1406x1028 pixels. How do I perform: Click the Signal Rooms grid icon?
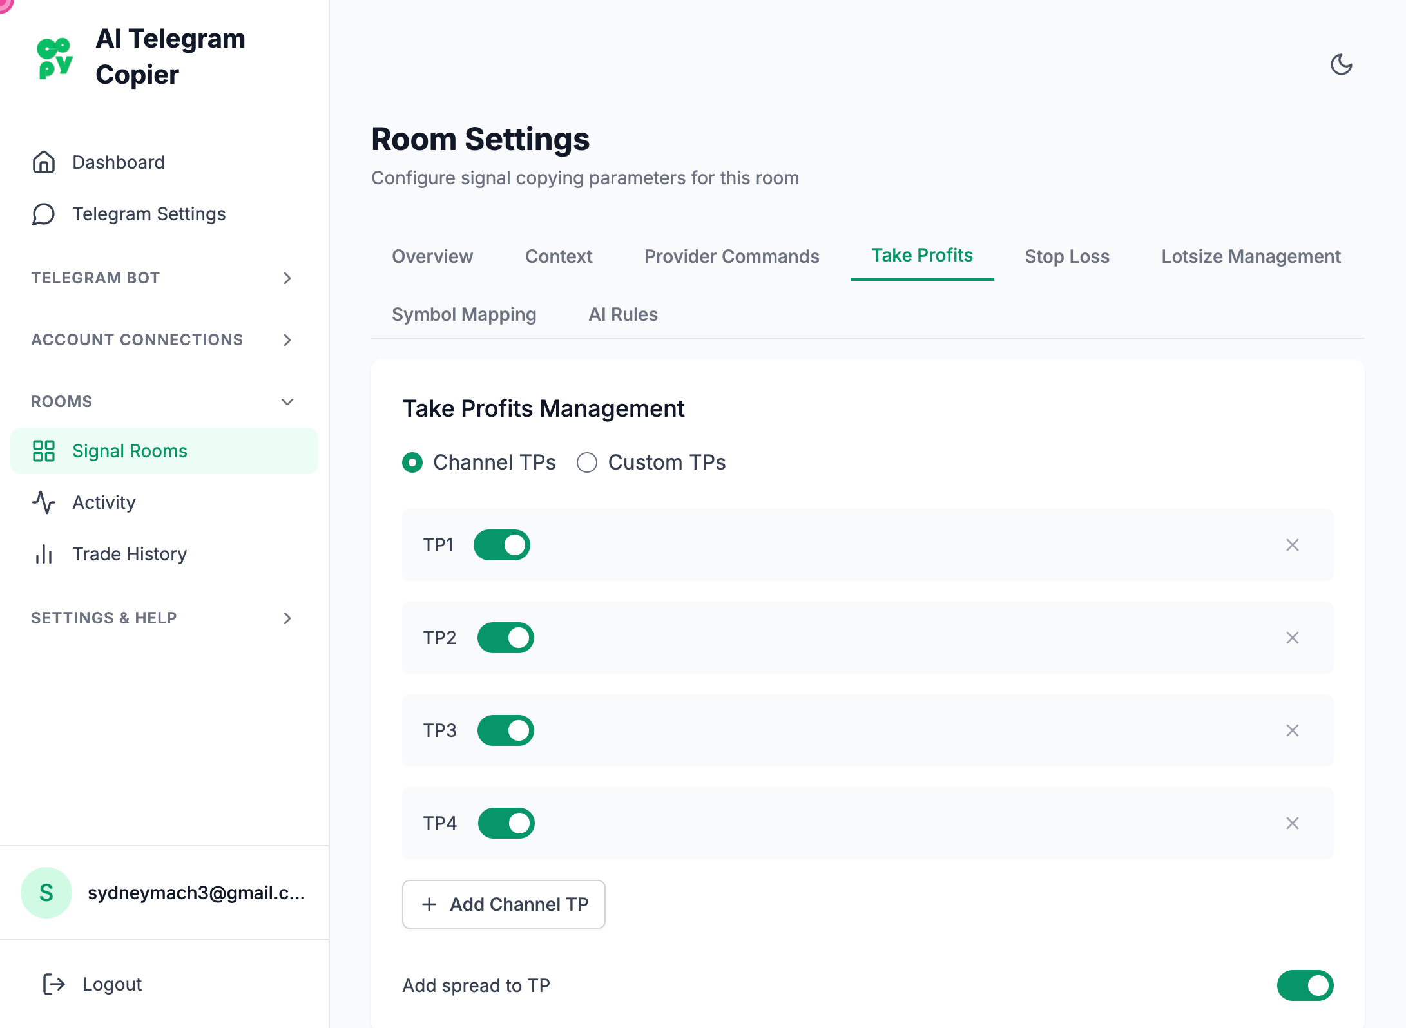click(44, 451)
